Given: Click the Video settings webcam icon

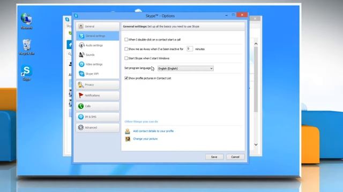Looking at the screenshot, I should tap(81, 64).
